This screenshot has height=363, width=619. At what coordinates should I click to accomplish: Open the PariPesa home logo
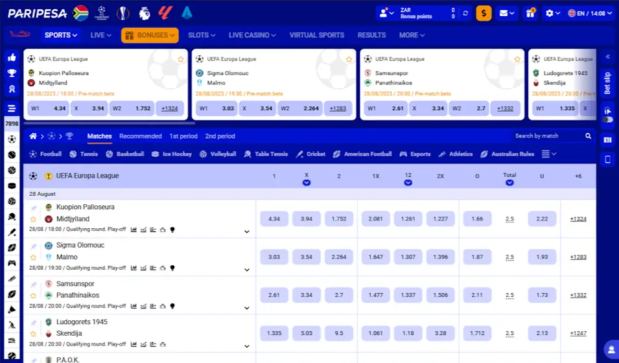click(x=38, y=14)
